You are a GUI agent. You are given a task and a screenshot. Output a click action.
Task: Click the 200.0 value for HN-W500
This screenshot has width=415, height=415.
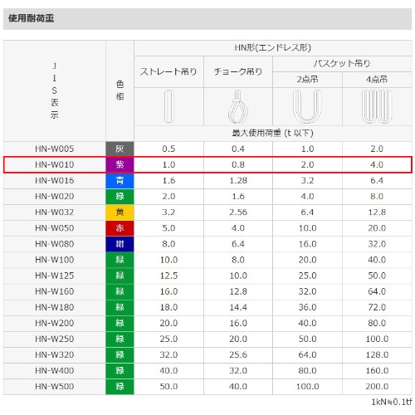pos(377,386)
